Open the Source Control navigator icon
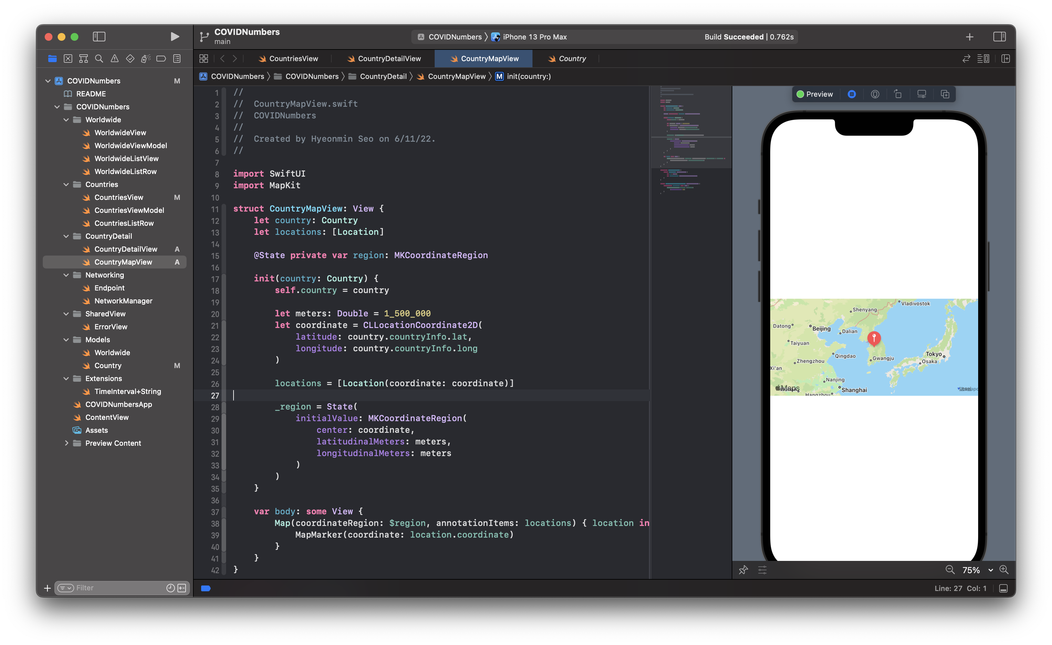 [68, 59]
